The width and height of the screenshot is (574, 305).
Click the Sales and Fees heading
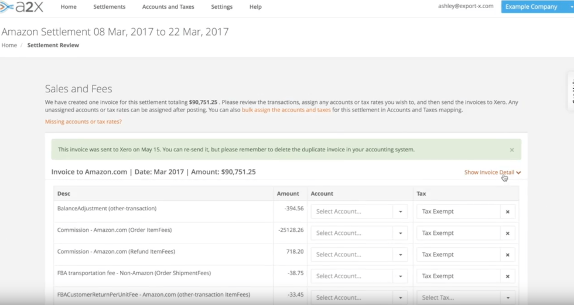[x=78, y=89]
